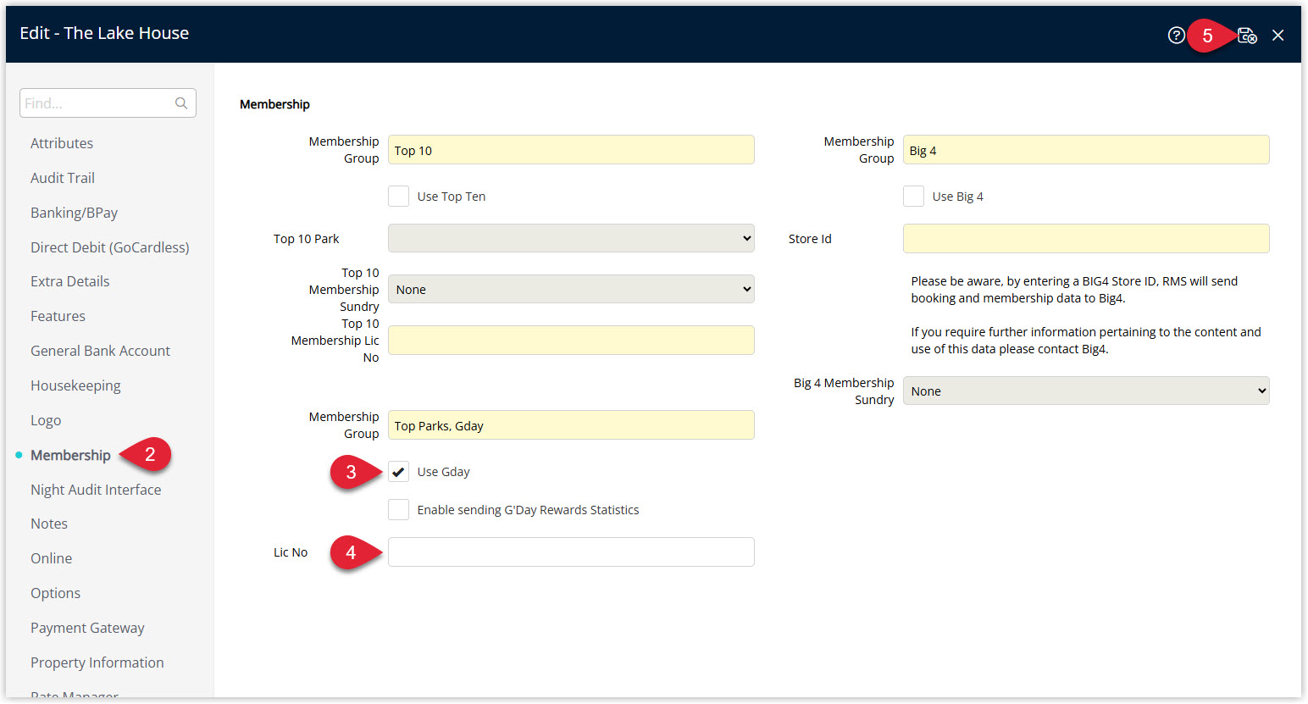The width and height of the screenshot is (1308, 704).
Task: Go to the Notes section
Action: tap(49, 524)
